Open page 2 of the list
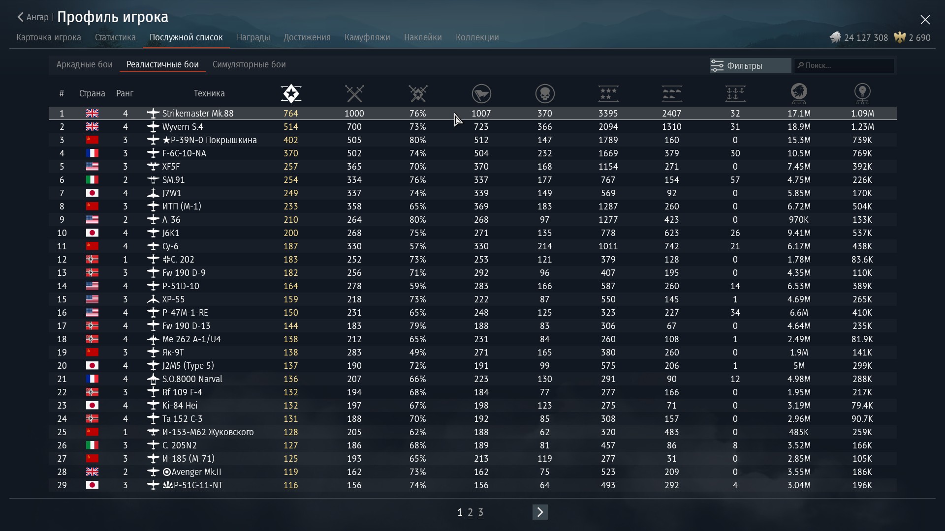Viewport: 945px width, 531px height. click(471, 513)
